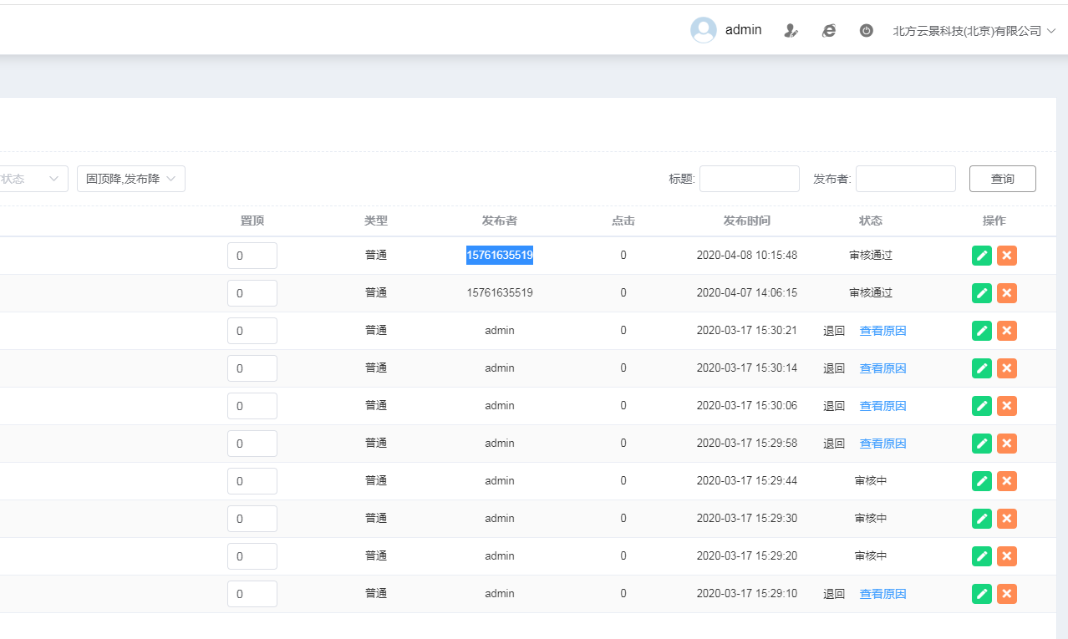Expand the 北方云景科技 company dropdown

coord(974,31)
